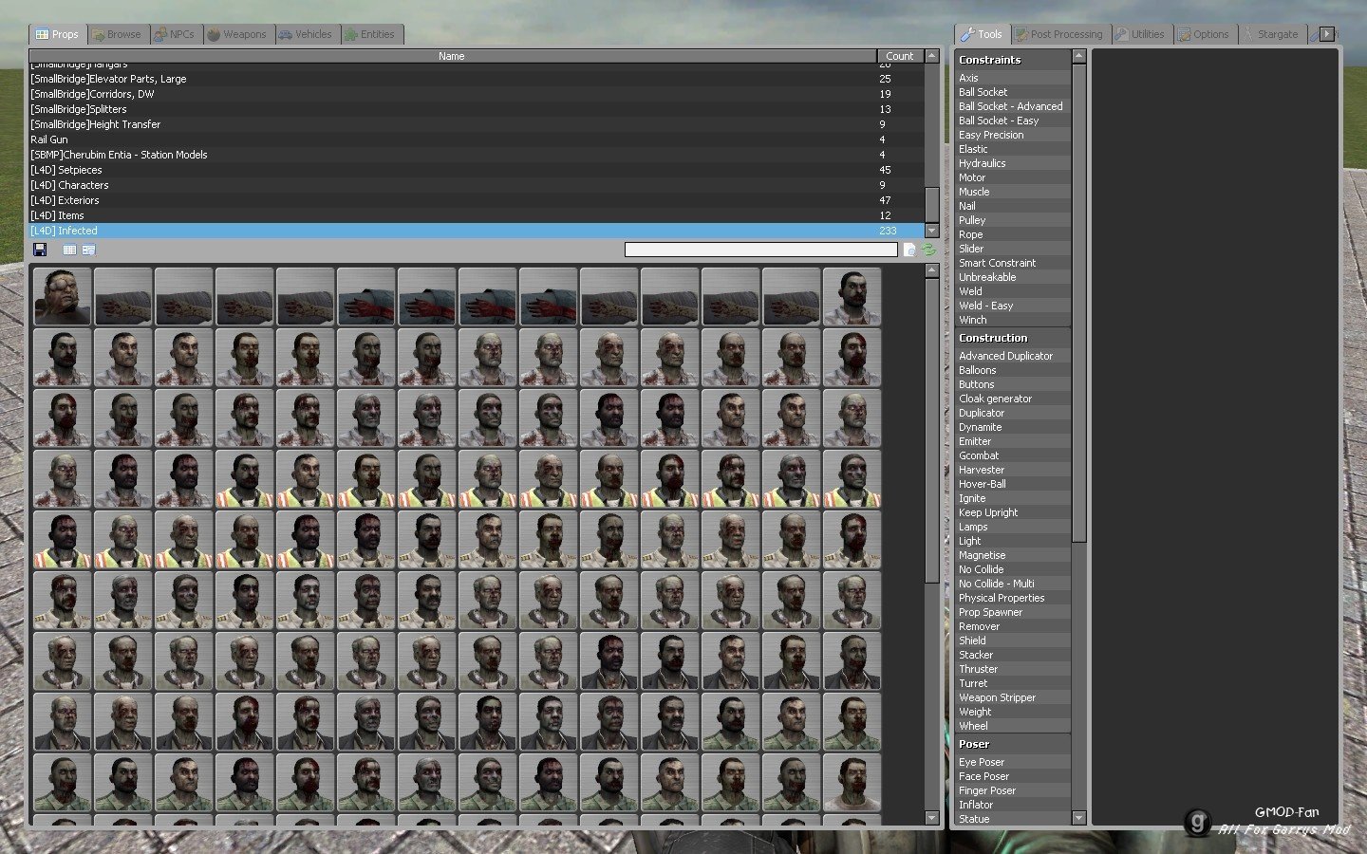The width and height of the screenshot is (1367, 854).
Task: Select the [L4D] Characters spawnlist
Action: point(70,185)
